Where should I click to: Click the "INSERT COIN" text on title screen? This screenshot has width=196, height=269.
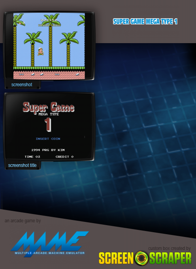(48, 138)
